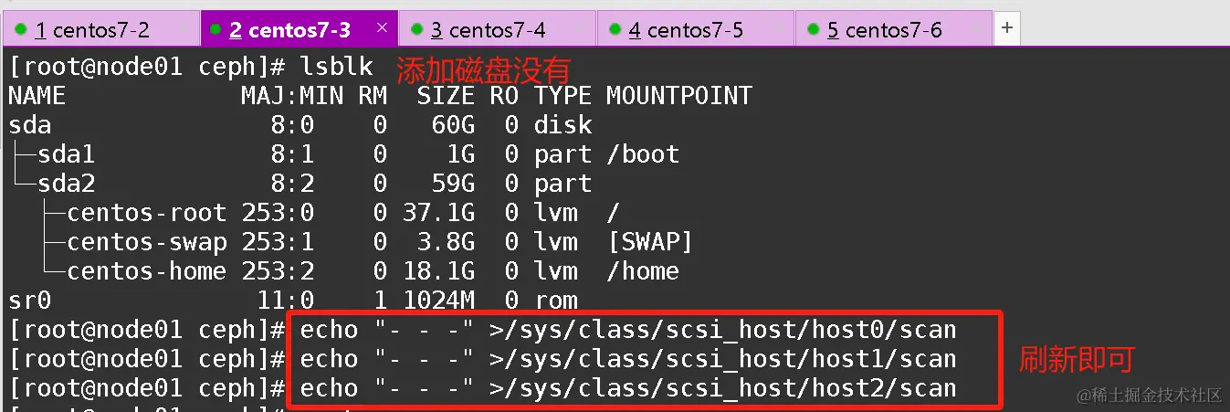The image size is (1230, 412).
Task: Click the host1 scan command line
Action: [627, 359]
